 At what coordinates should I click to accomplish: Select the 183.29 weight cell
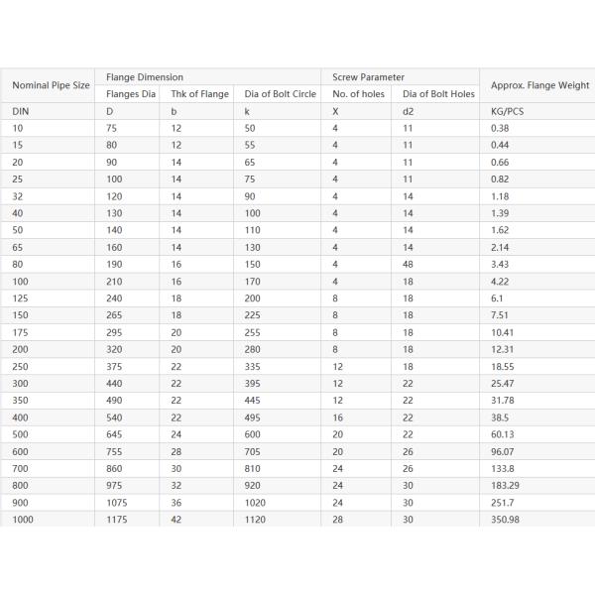tap(506, 485)
